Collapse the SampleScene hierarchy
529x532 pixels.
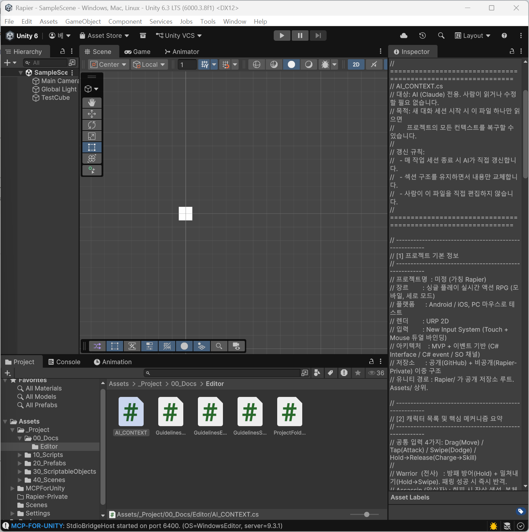[x=21, y=72]
